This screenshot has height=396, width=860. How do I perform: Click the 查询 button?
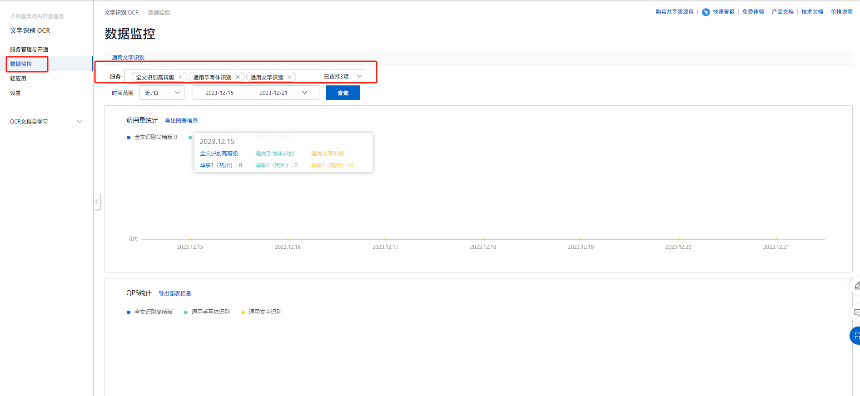tap(343, 93)
